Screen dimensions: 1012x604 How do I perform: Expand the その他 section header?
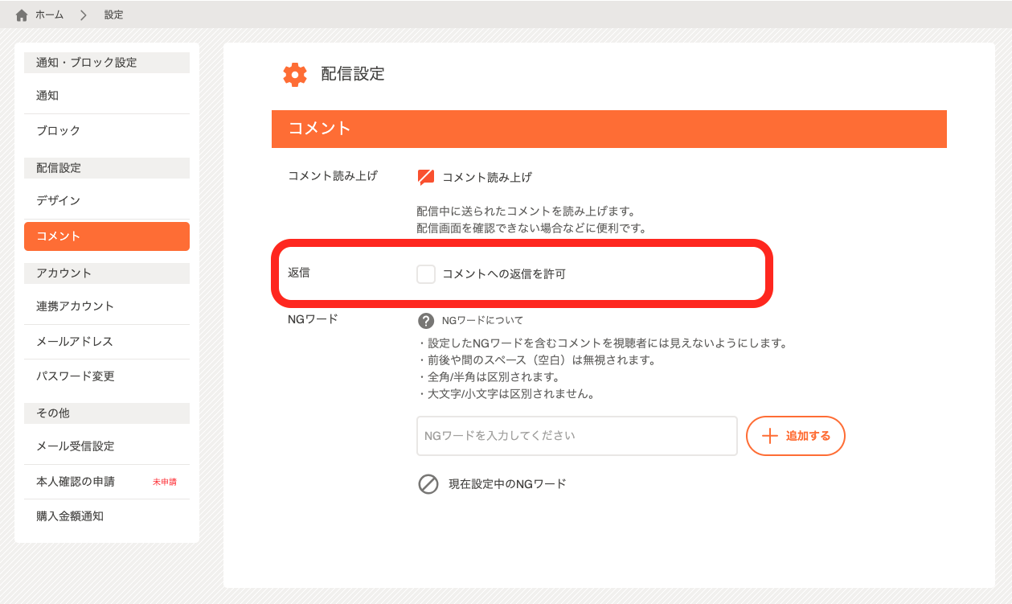[x=106, y=413]
